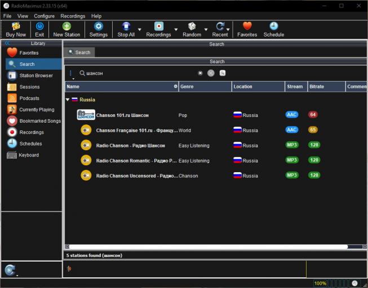Open Keyboard in the sidebar
This screenshot has height=288, width=368.
click(34, 155)
